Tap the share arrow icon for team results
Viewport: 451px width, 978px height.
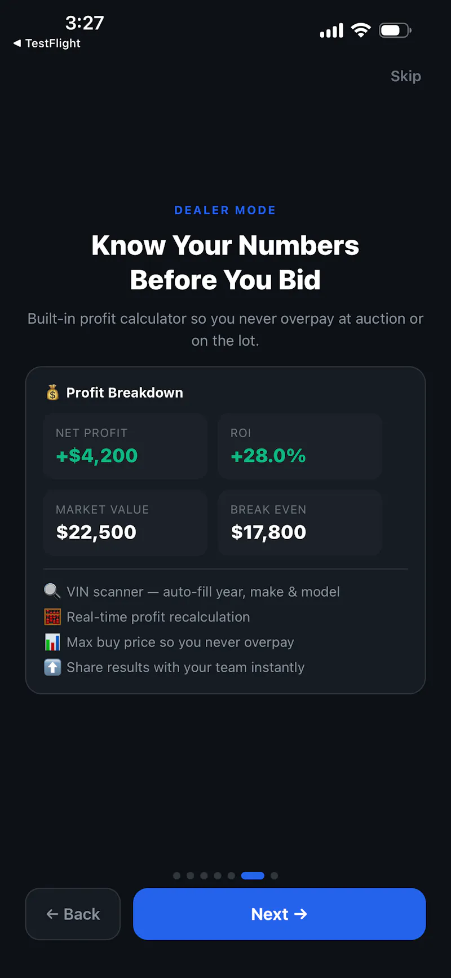52,667
